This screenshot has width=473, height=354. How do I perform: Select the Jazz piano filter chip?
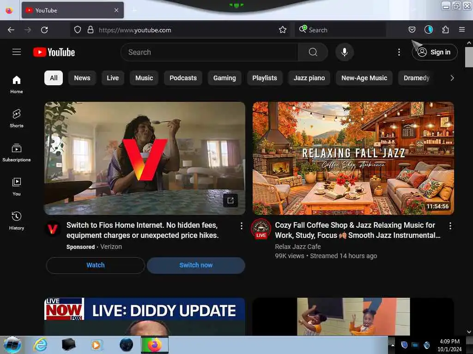pos(309,78)
